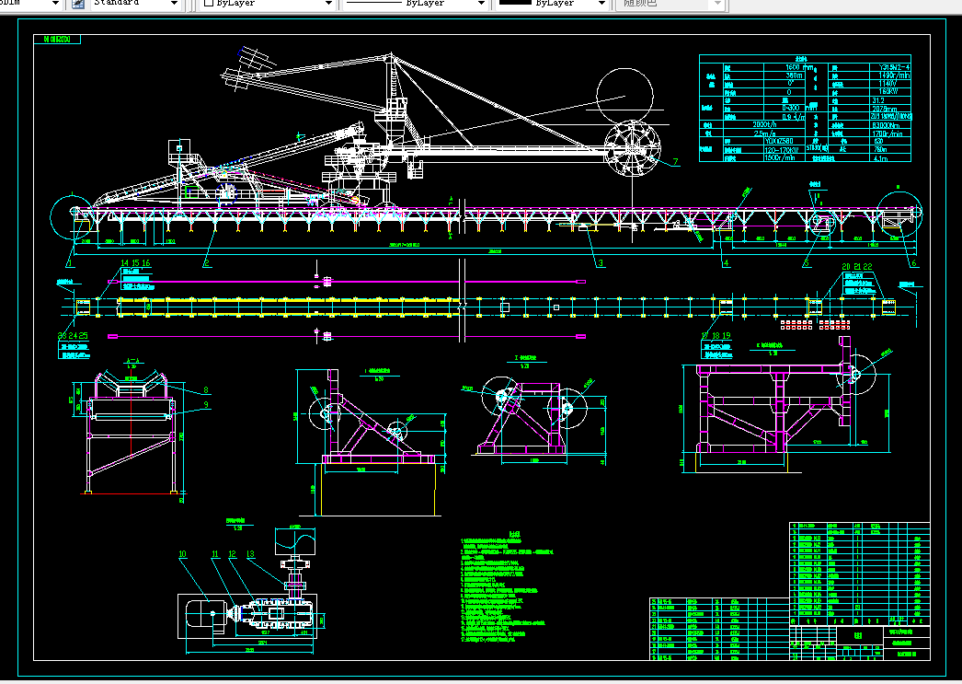Click the 4.1m cell in the table's bottom row

coord(880,157)
